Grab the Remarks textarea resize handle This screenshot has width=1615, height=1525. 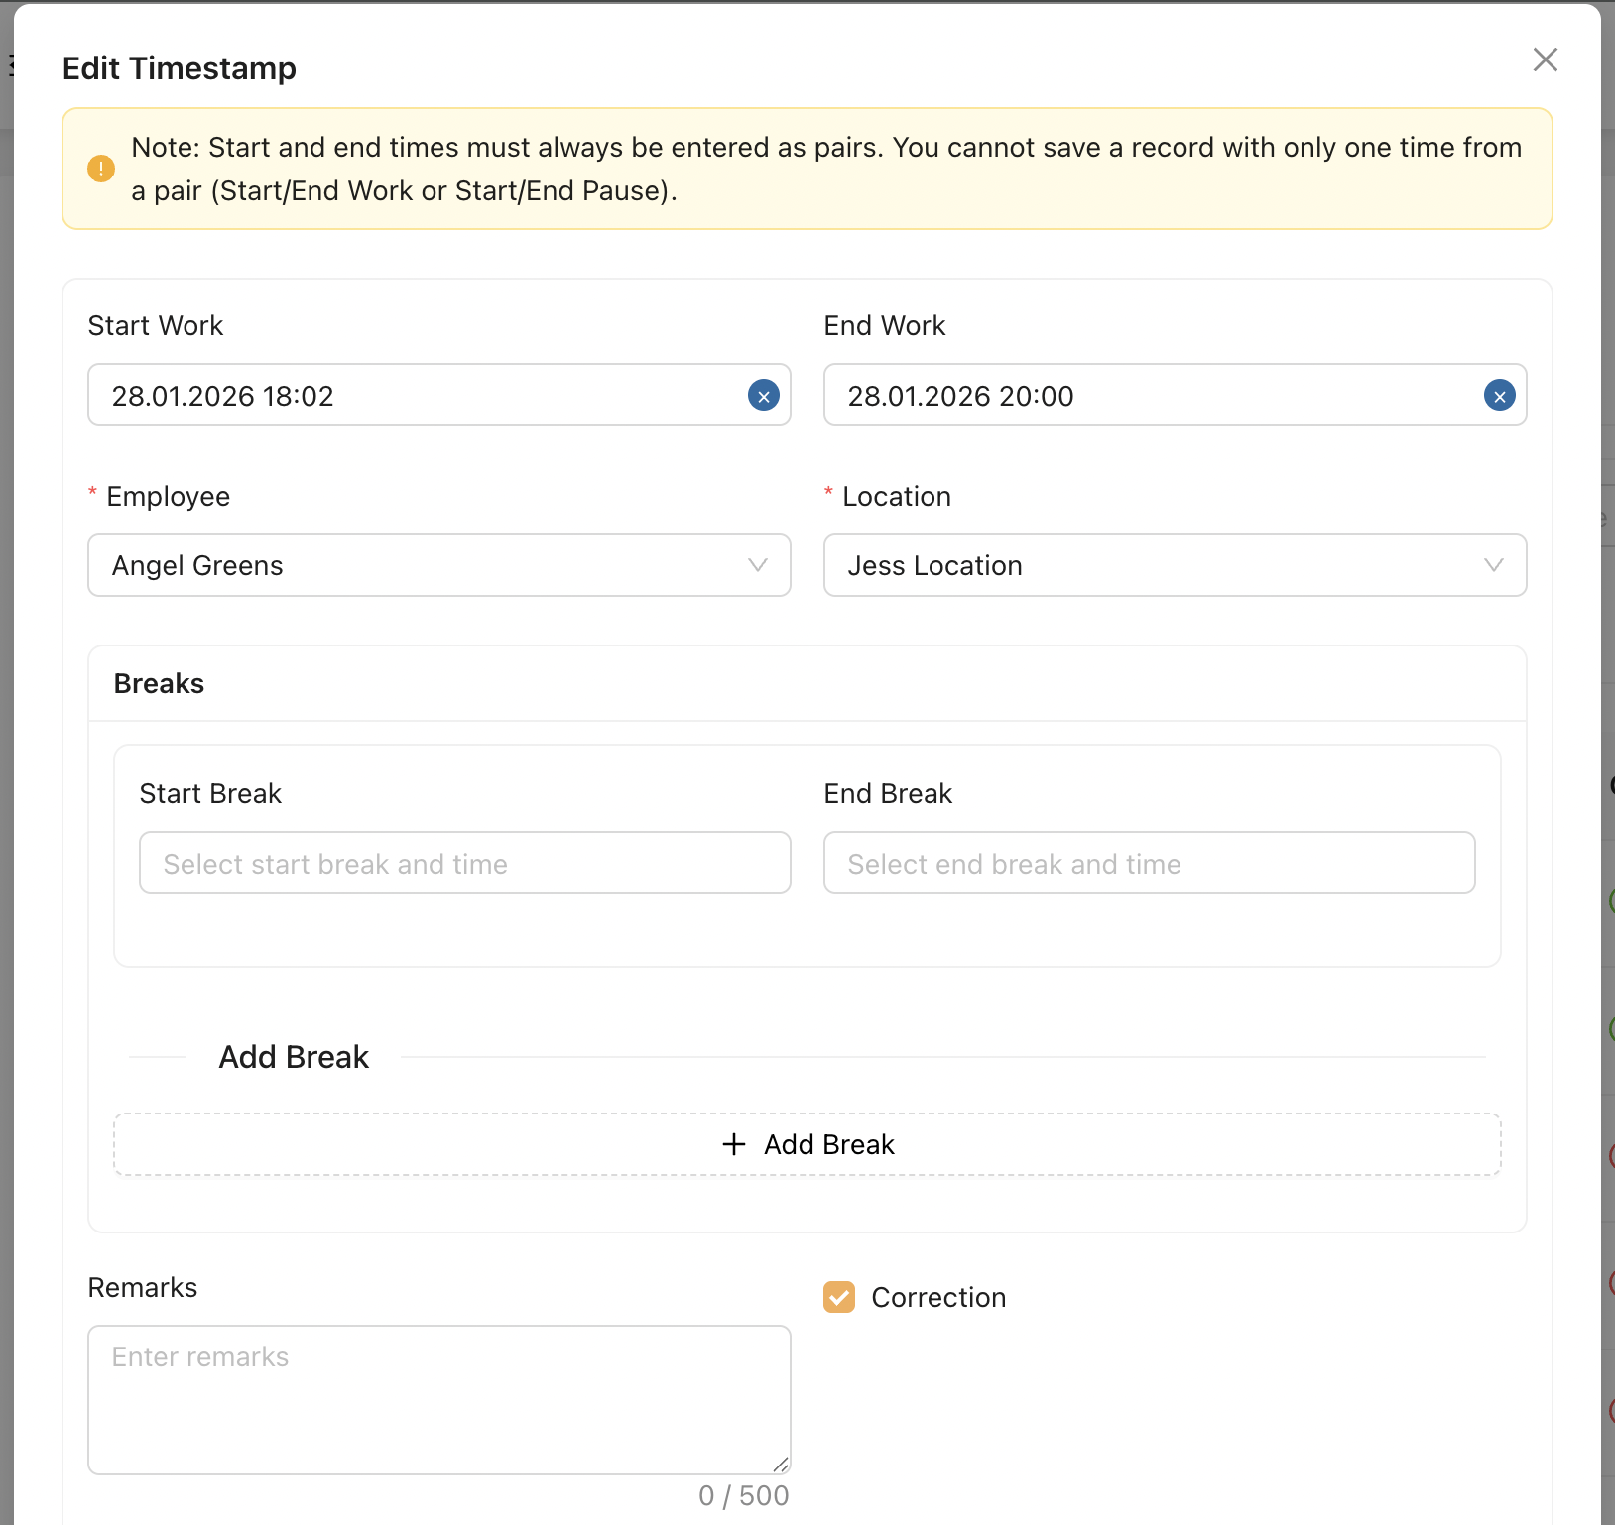781,1465
